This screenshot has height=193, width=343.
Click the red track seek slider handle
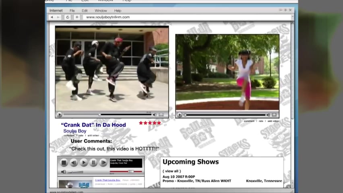coord(131,172)
